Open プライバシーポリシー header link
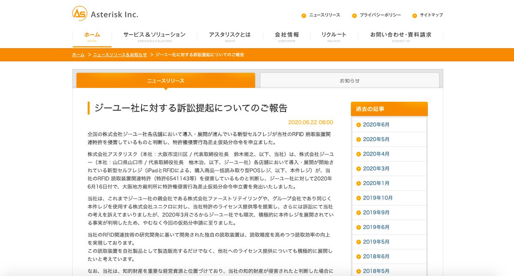The height and width of the screenshot is (276, 514). [x=380, y=15]
